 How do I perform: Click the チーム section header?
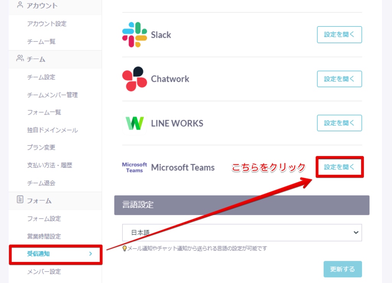coord(55,59)
